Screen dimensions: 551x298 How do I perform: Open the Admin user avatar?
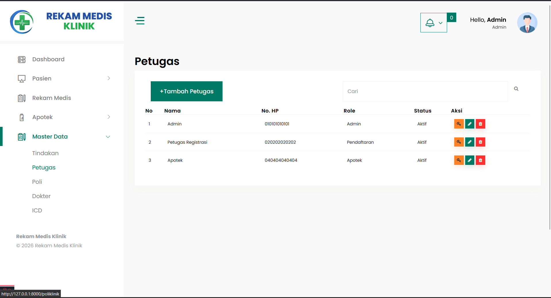pos(527,23)
